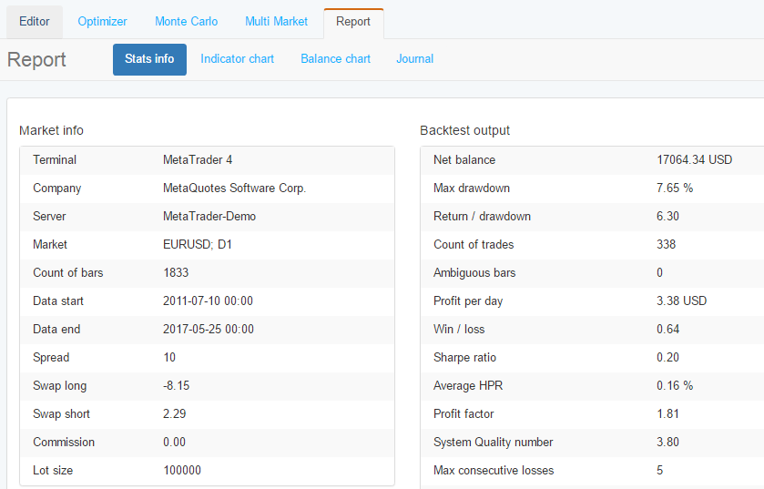Click the Max drawdown row
Screen dimensions: 764x489
(x=592, y=188)
